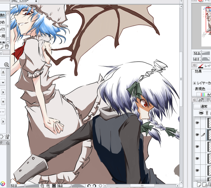Click the download arrow button in tool property
Screen dimensions: 211x188
point(3,72)
